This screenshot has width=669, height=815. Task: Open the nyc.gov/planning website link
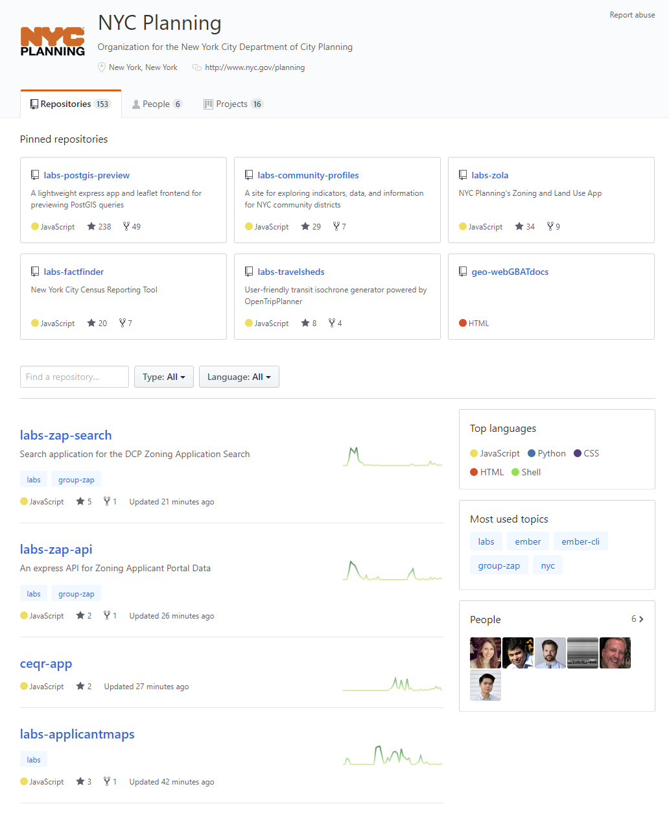(255, 67)
